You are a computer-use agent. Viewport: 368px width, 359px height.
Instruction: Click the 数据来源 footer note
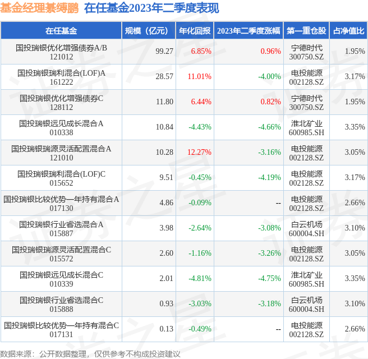click(x=90, y=354)
